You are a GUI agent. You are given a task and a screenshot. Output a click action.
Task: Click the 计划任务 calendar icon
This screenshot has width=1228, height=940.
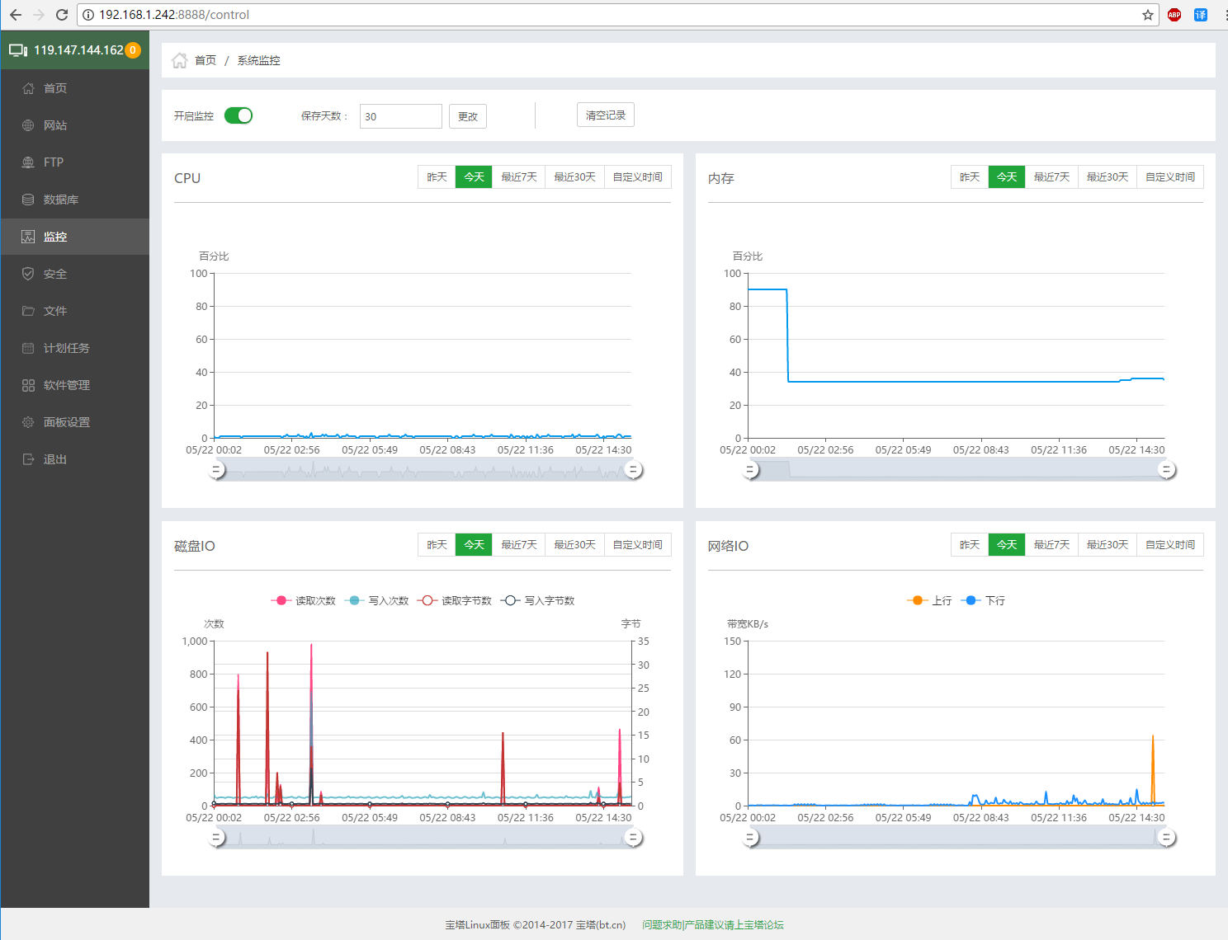(x=28, y=348)
